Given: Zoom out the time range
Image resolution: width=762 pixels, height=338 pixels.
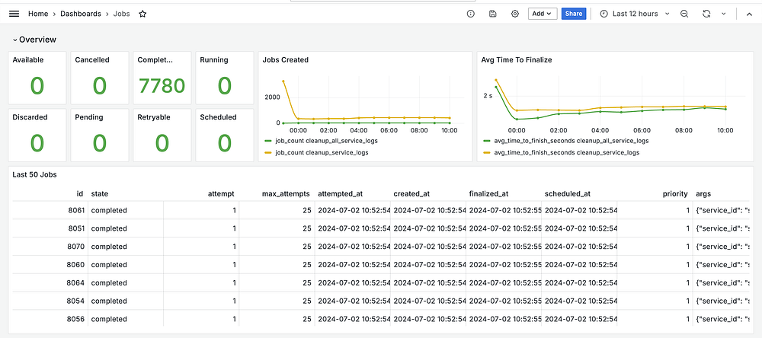Looking at the screenshot, I should [684, 14].
